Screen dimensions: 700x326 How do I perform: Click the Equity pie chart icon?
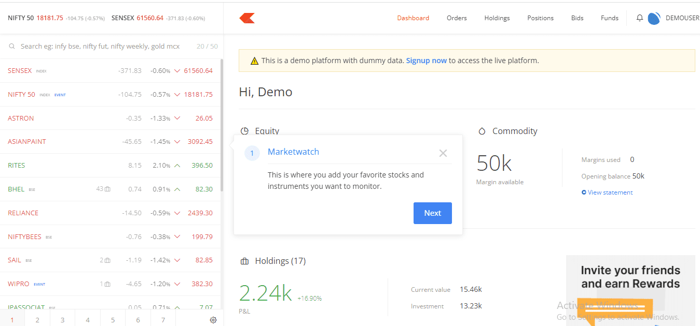[244, 131]
